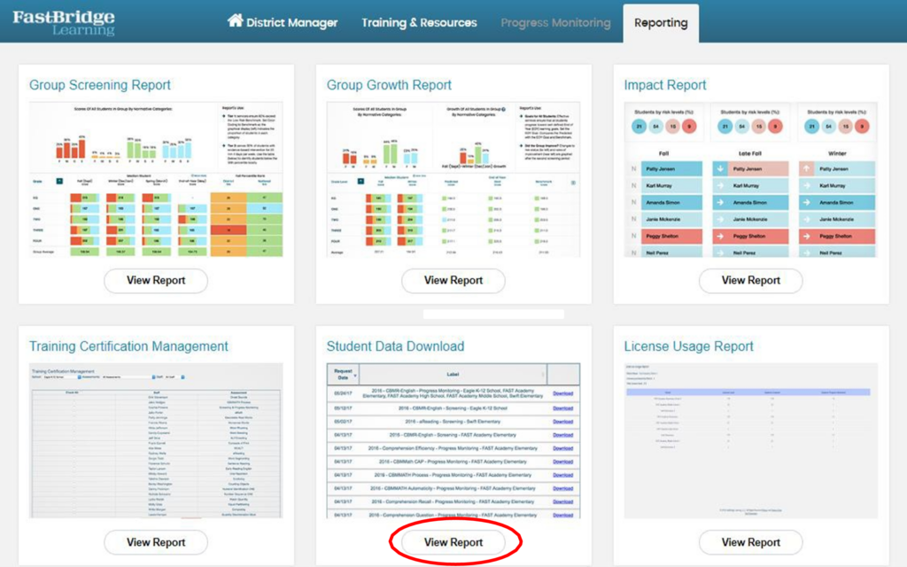
Task: Click the Label column header
Action: click(453, 375)
